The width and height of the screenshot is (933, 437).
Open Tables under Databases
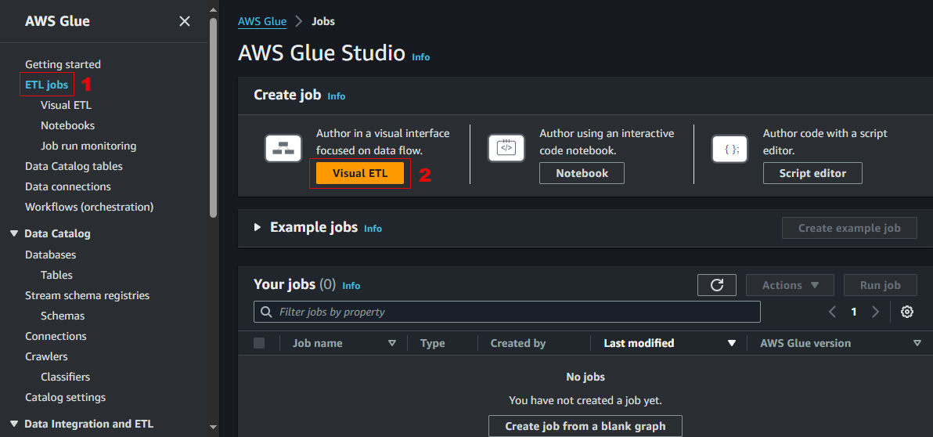pos(56,275)
